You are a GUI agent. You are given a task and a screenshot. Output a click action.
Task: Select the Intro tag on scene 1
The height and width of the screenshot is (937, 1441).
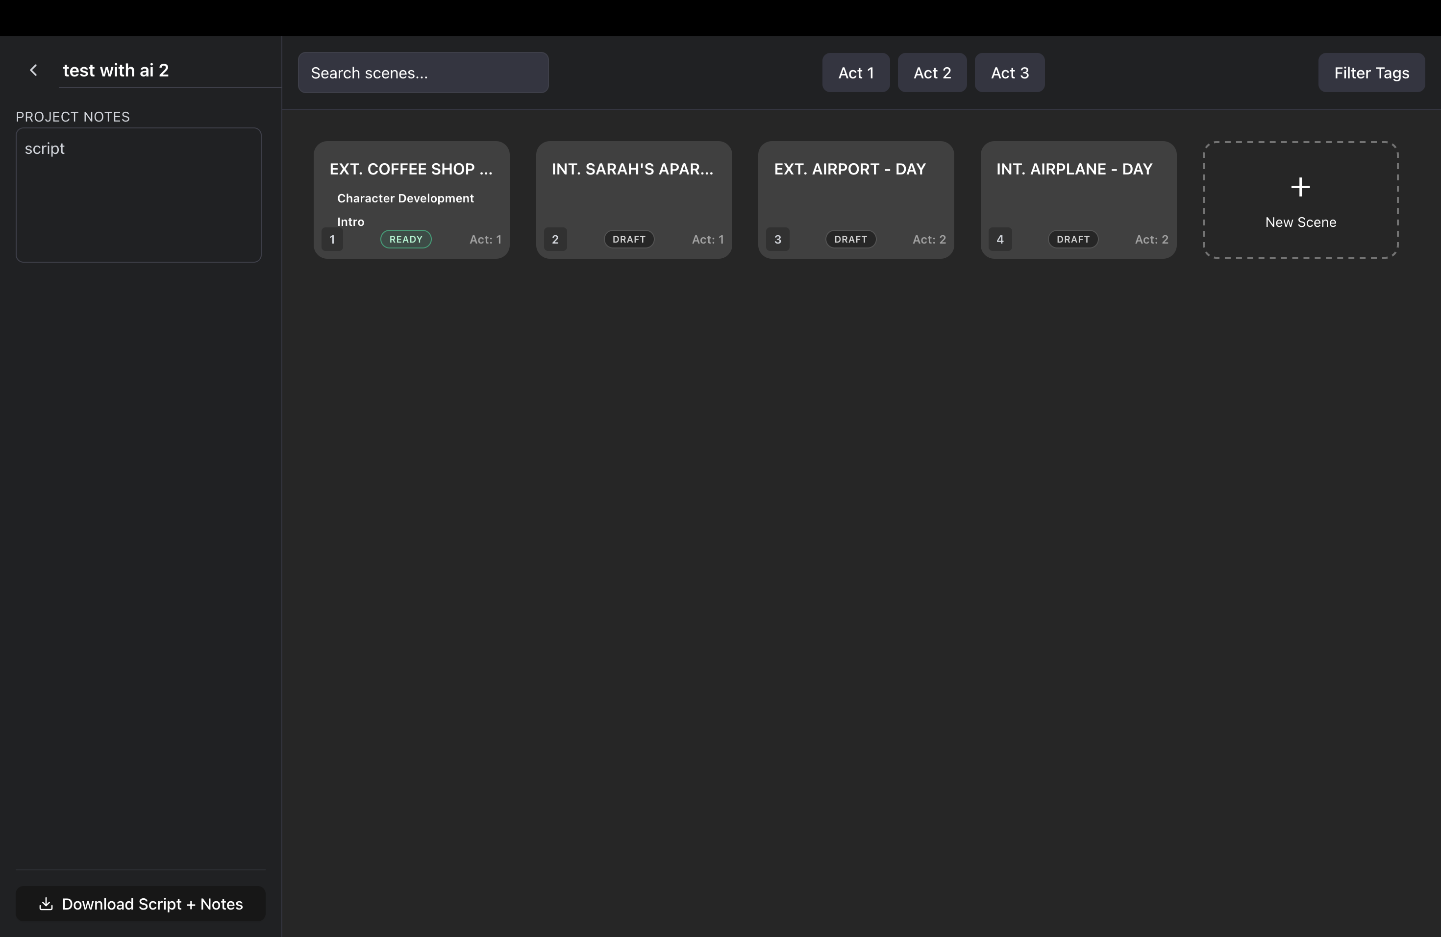coord(350,222)
